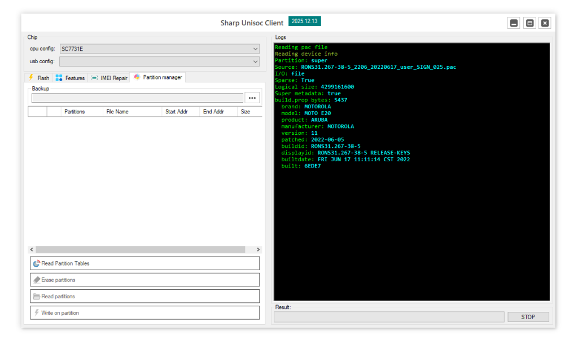578x344 pixels.
Task: Open the Backup file browser with ellipsis button
Action: [252, 98]
